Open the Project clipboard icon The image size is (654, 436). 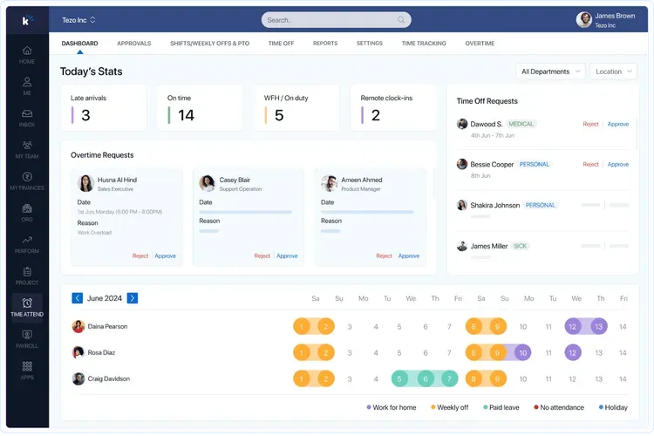click(27, 272)
